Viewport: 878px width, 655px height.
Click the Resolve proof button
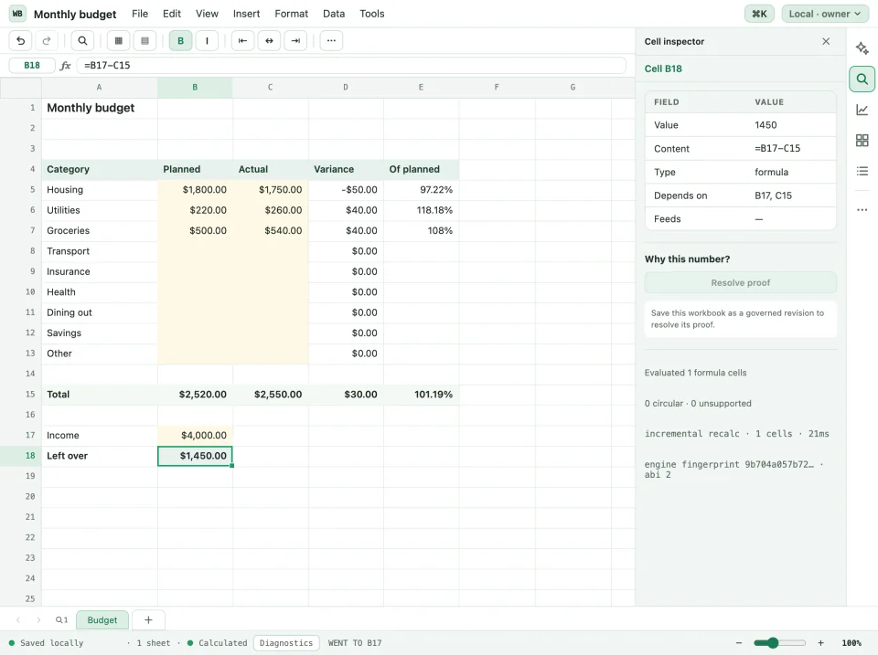point(740,282)
